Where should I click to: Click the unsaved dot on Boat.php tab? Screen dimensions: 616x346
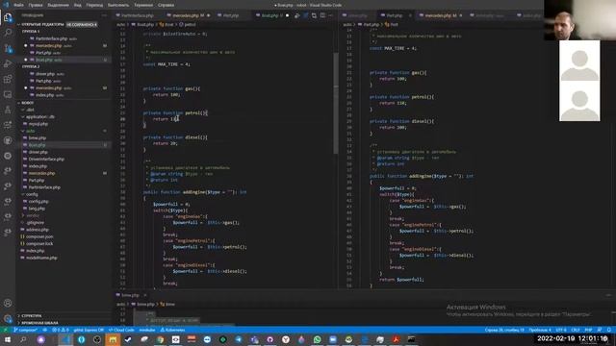(287, 15)
